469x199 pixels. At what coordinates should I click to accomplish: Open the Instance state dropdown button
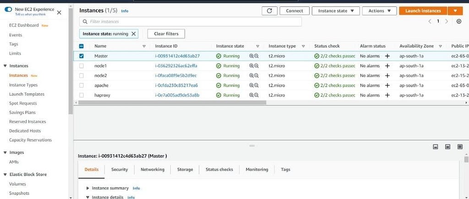336,11
